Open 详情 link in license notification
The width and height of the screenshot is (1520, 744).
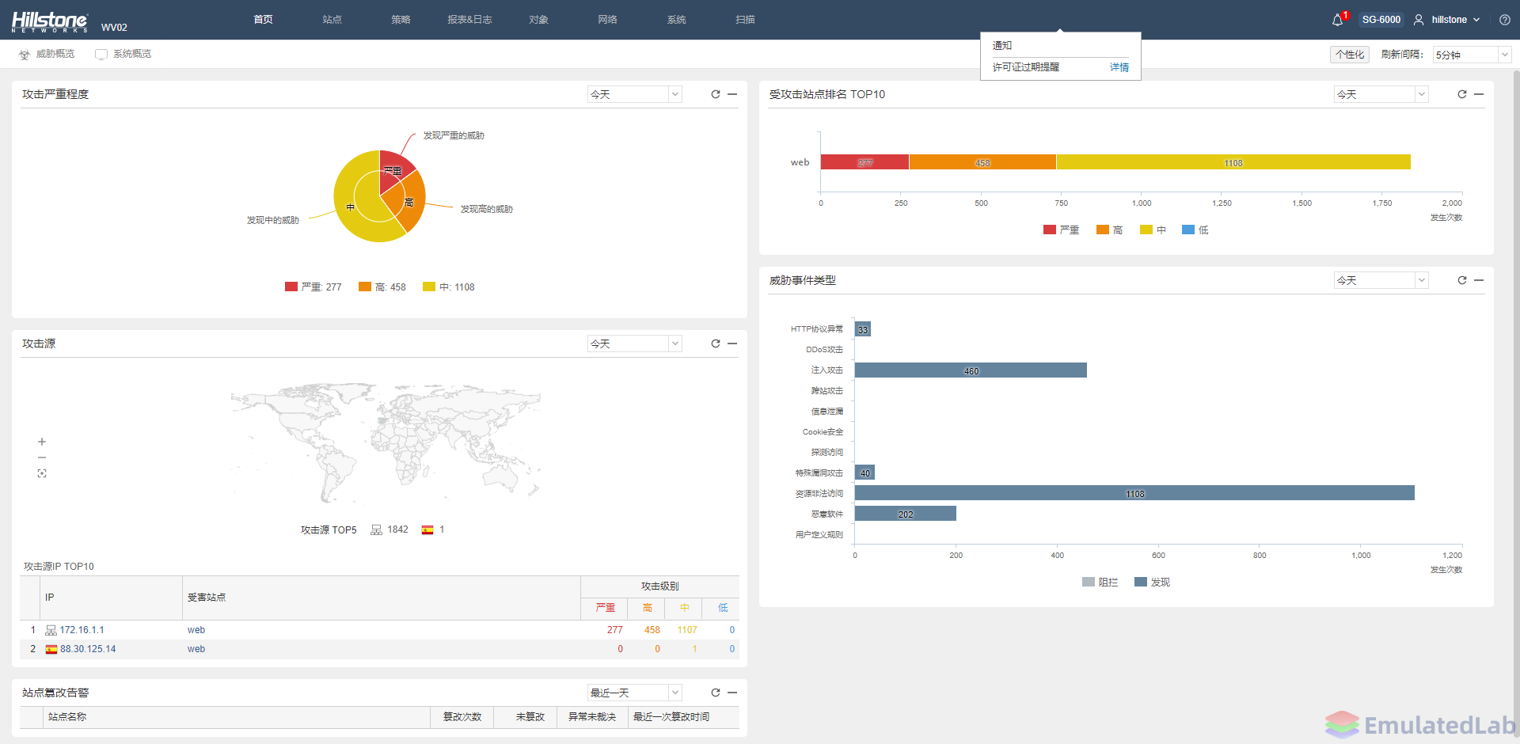(x=1119, y=67)
